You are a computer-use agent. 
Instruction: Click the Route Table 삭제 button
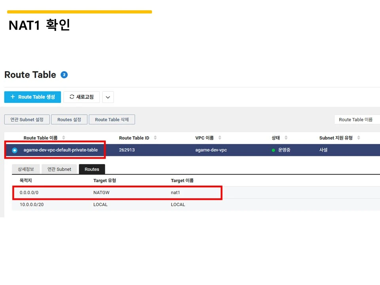(x=112, y=120)
